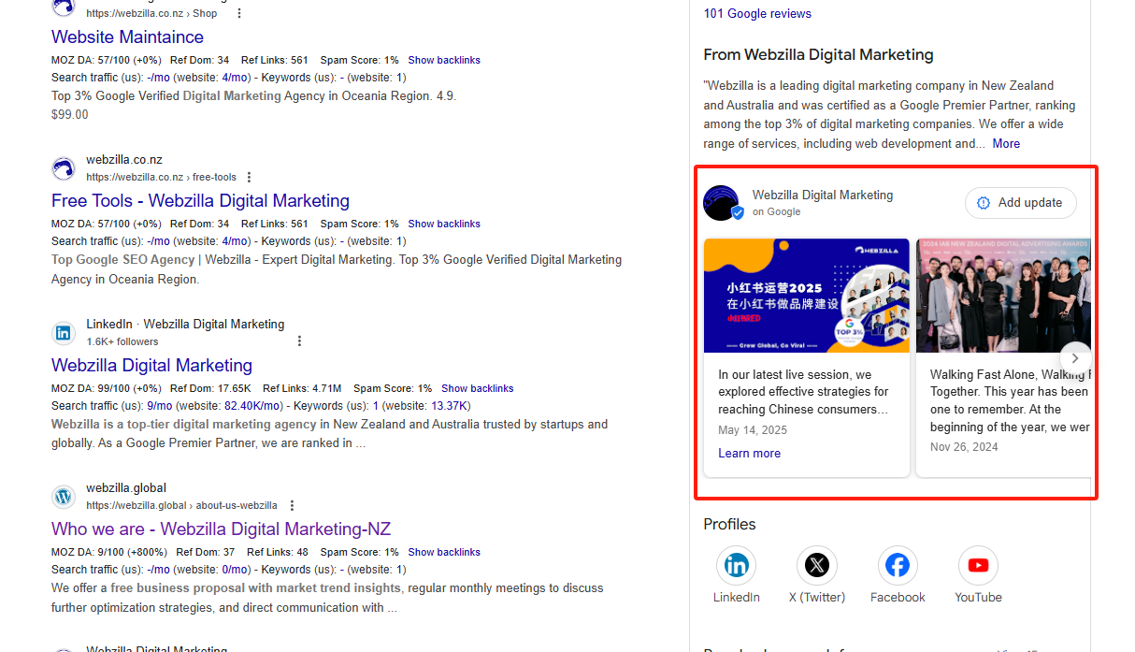This screenshot has height=652, width=1135.
Task: Open options menu for about-us-webzilla result
Action: 292,505
